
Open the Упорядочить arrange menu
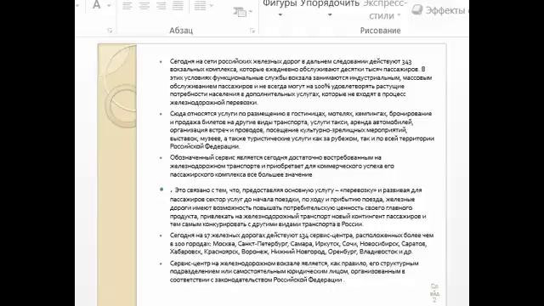pyautogui.click(x=330, y=8)
